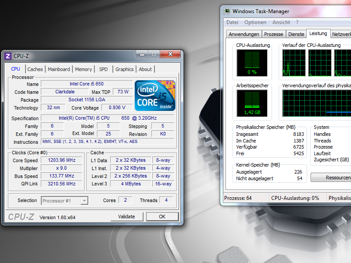Click the Bus Speed value 133.77 MHz

point(61,176)
